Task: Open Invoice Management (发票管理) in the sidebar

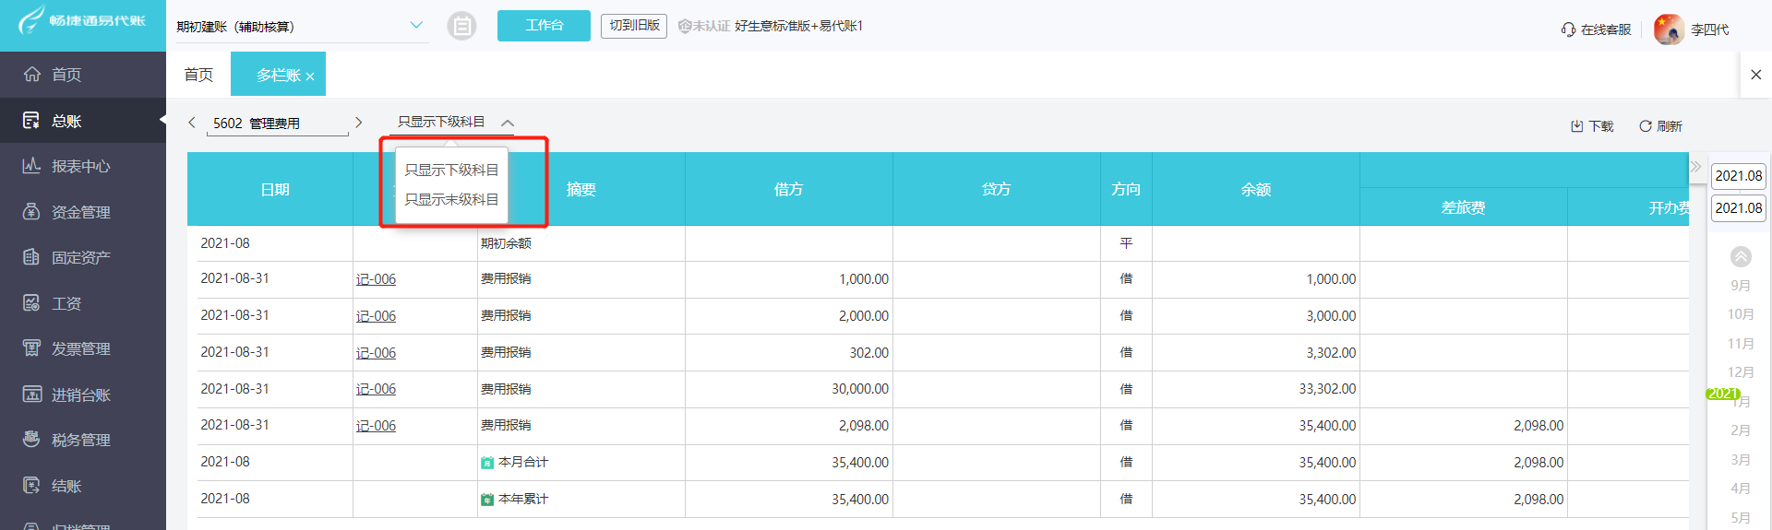Action: [x=80, y=348]
